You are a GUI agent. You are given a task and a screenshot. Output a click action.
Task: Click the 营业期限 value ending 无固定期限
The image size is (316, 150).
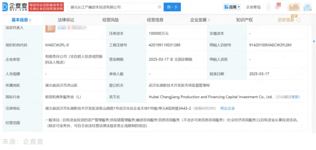[170, 59]
